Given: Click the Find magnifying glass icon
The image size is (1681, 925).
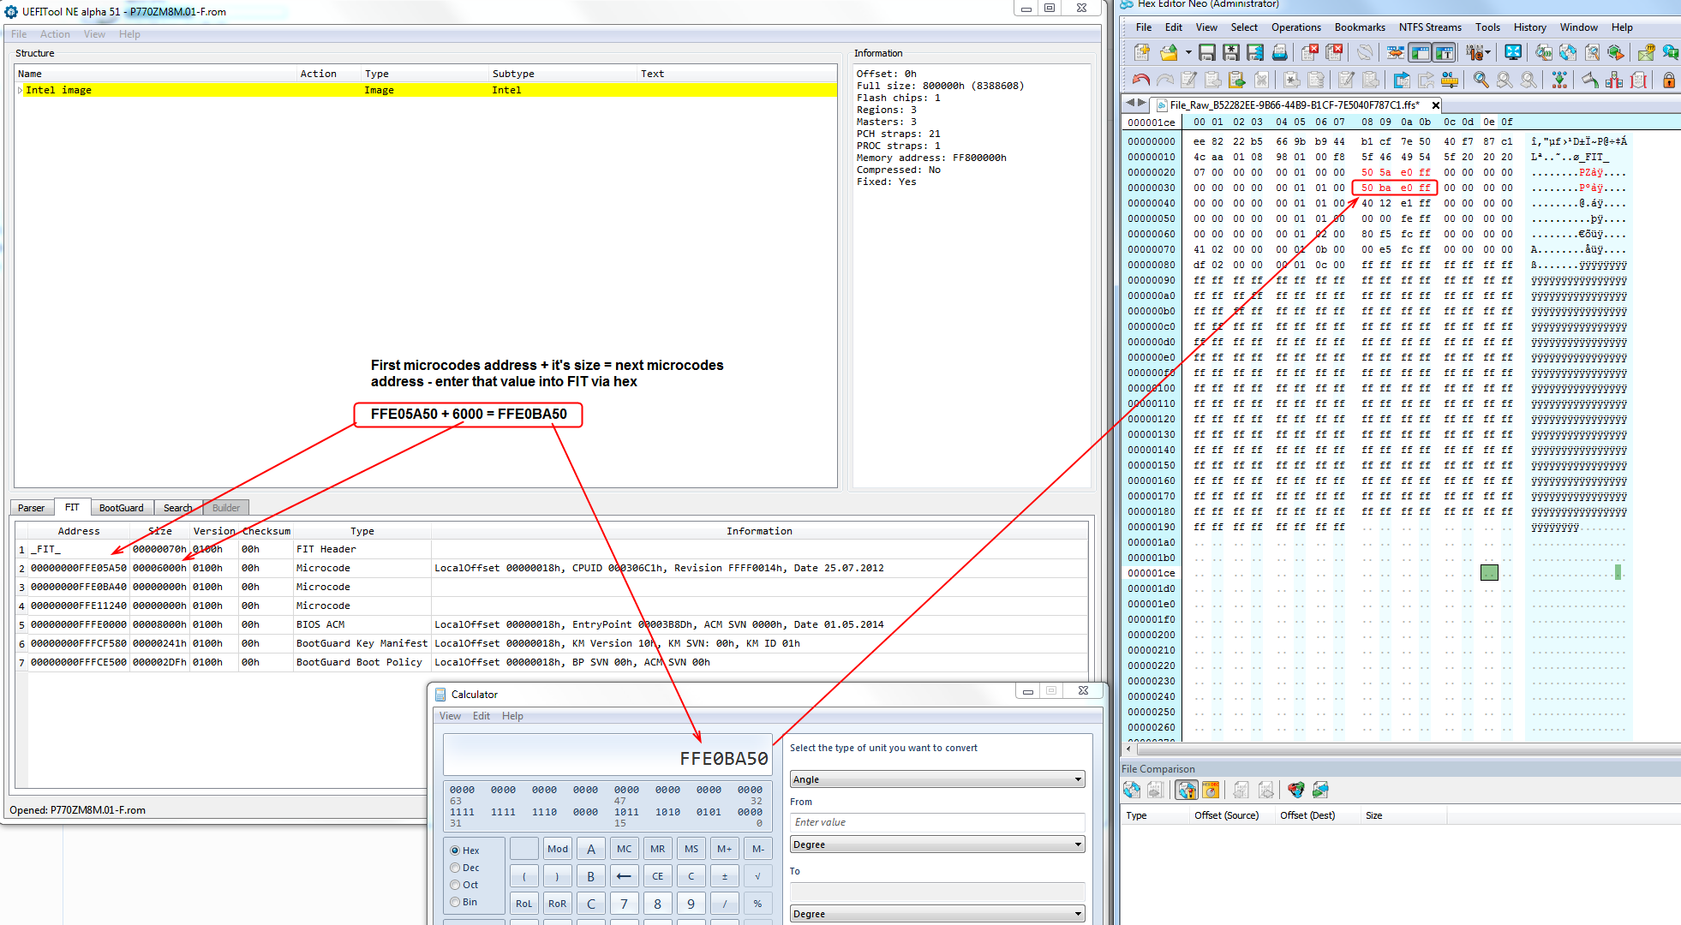Looking at the screenshot, I should point(1481,80).
